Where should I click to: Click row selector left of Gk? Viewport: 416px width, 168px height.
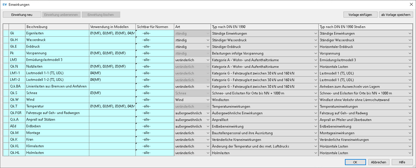coord(6,33)
